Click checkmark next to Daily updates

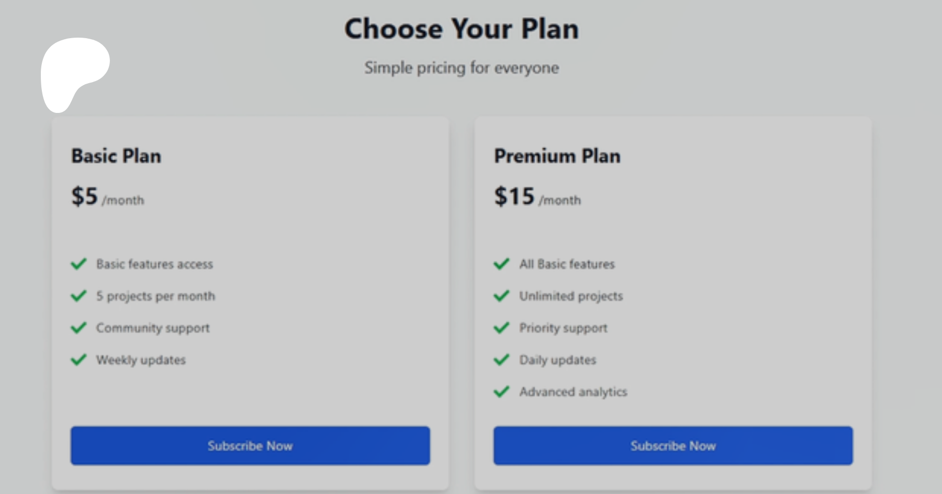pos(501,360)
